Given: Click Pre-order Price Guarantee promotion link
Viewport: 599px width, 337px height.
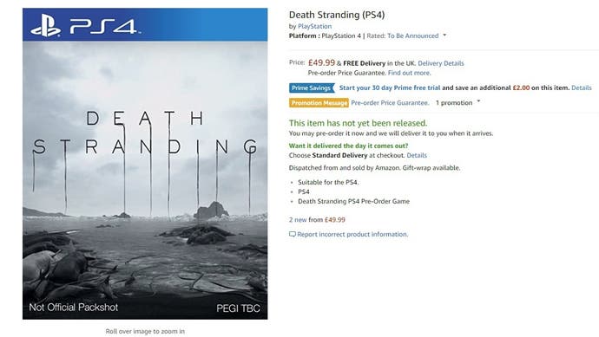Looking at the screenshot, I should (x=390, y=102).
